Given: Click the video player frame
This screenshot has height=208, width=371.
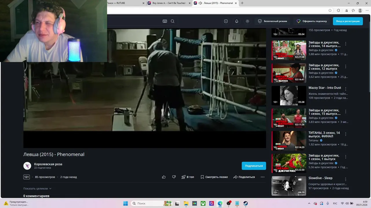Looking at the screenshot, I should tap(145, 88).
